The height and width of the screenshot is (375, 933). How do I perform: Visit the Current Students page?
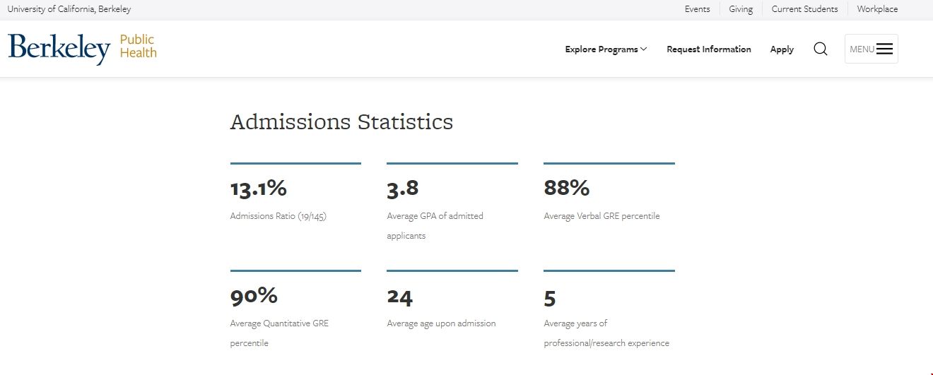tap(804, 9)
